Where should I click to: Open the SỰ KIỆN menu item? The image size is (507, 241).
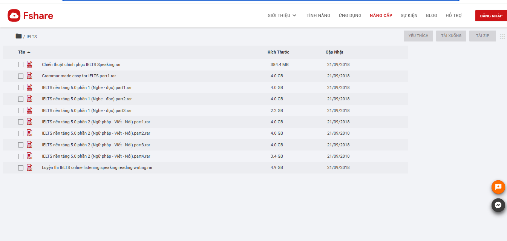[x=409, y=15]
